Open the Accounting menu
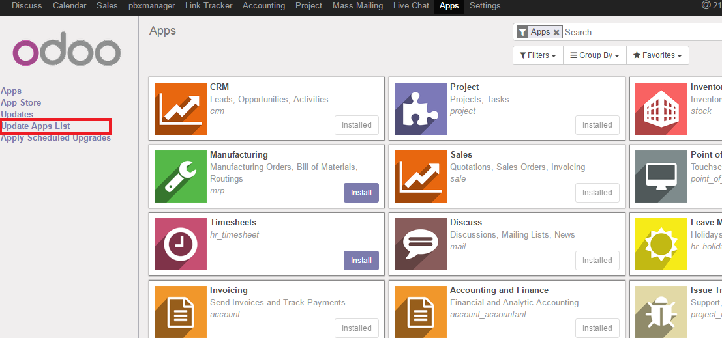The height and width of the screenshot is (338, 722). coord(264,6)
